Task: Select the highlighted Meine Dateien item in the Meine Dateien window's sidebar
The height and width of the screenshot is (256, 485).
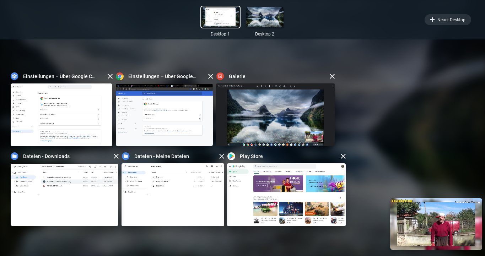Action: (134, 173)
